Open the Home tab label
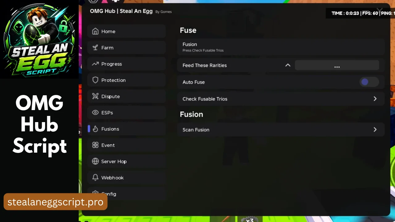The image size is (395, 222). point(108,31)
